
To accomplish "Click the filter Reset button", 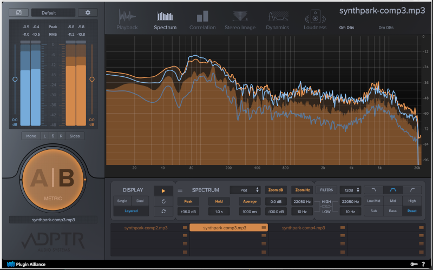I will (411, 210).
